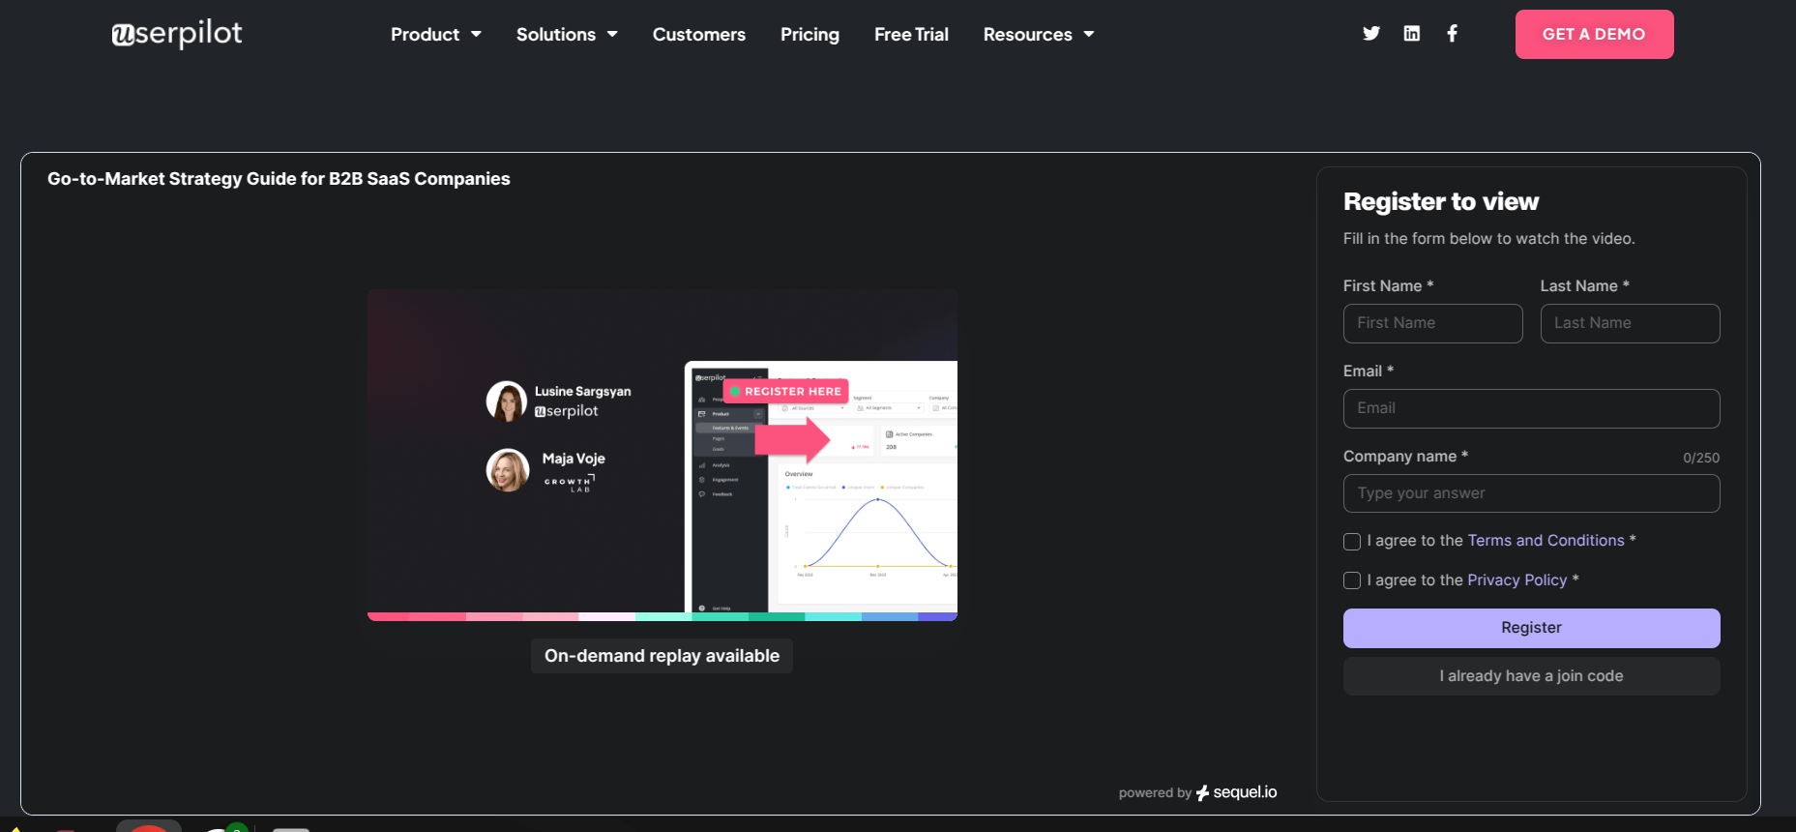Check the Terms and Conditions agreement box
This screenshot has width=1796, height=832.
click(x=1352, y=542)
